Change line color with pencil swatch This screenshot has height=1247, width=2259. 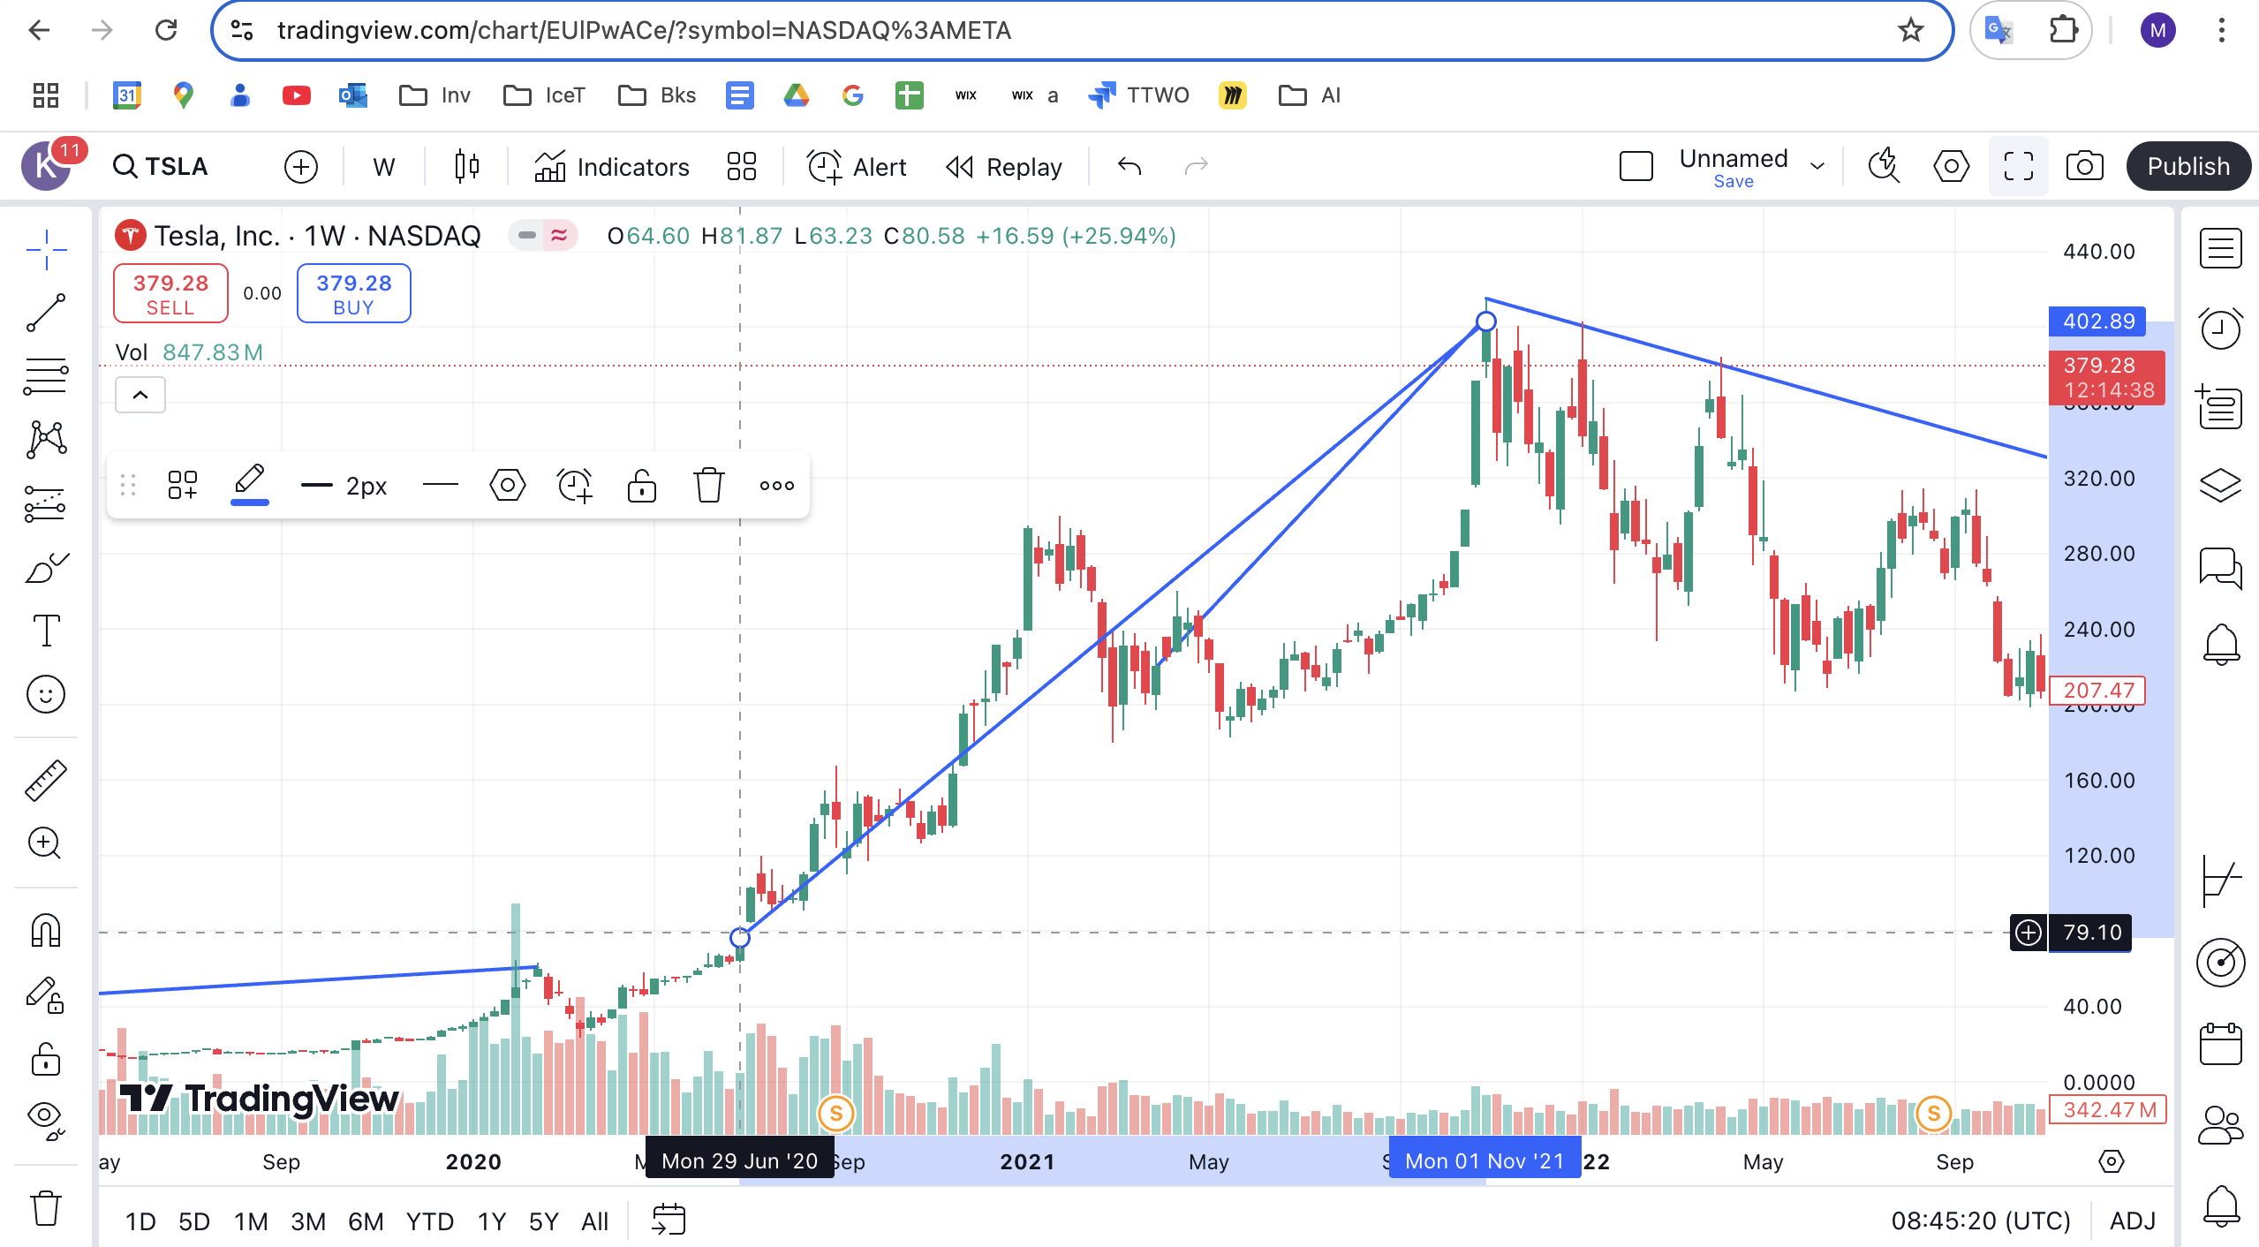tap(250, 485)
